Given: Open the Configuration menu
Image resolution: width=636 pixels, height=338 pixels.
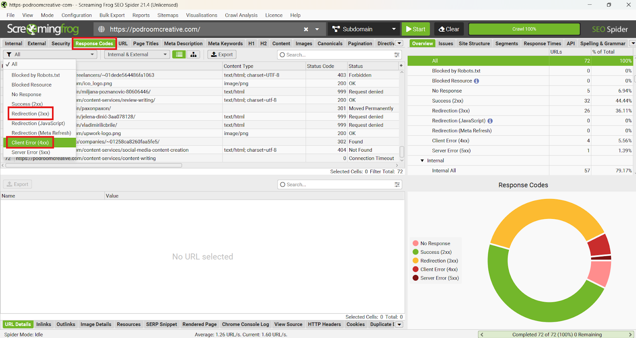Looking at the screenshot, I should coord(77,15).
